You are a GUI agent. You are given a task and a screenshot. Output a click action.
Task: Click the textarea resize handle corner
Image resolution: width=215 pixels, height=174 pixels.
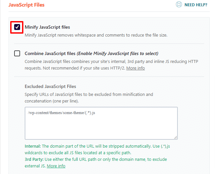tap(175, 137)
